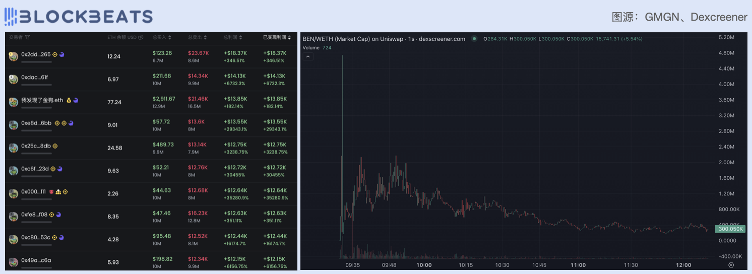This screenshot has height=274, width=752.
Task: Click the 5.20M price axis label
Action: (725, 37)
